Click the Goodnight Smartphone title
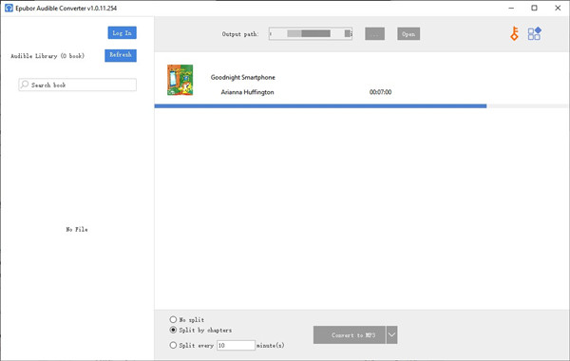 point(243,78)
